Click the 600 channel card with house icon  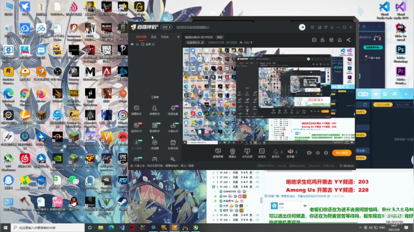tap(289, 206)
